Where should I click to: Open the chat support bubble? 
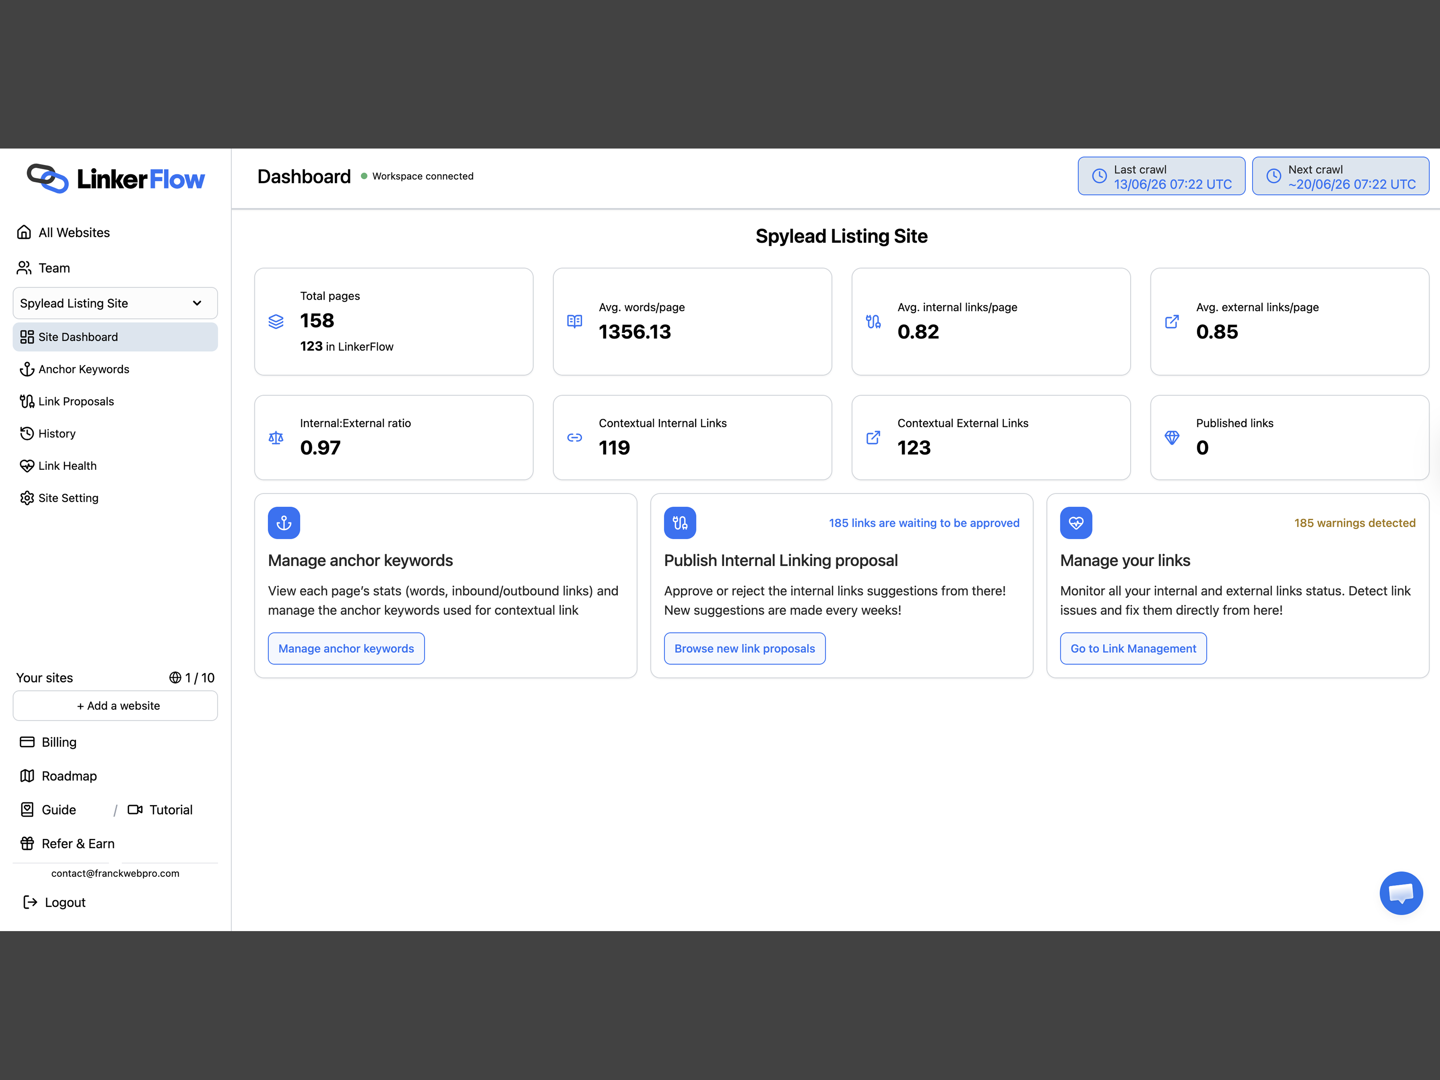click(x=1401, y=893)
